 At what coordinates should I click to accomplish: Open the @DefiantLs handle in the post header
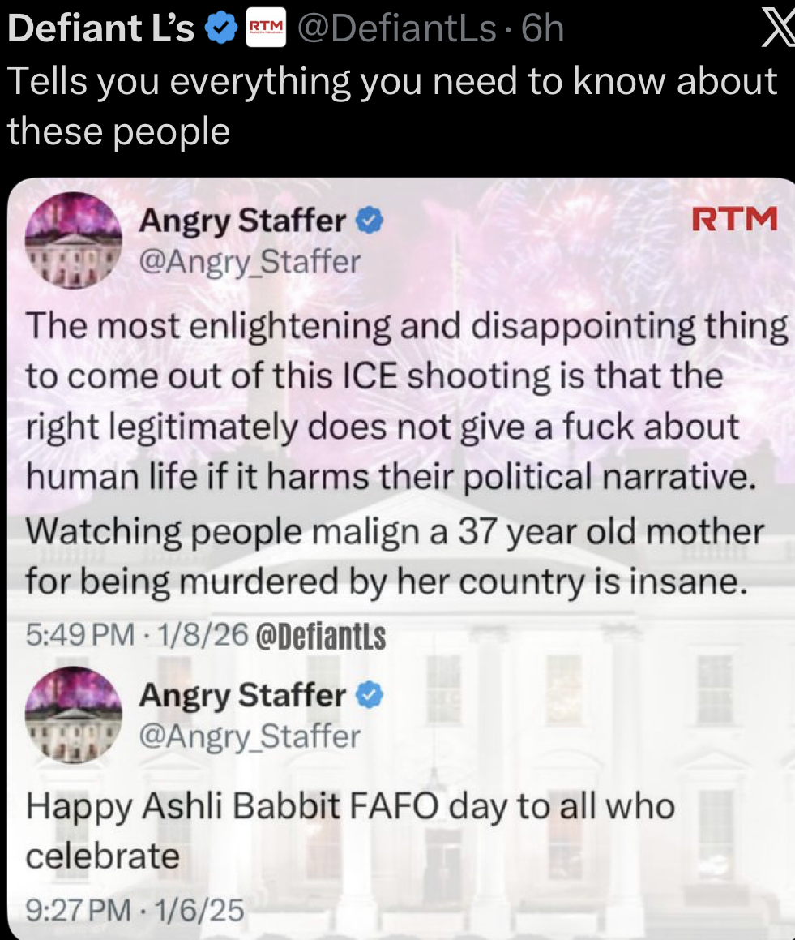pos(396,28)
